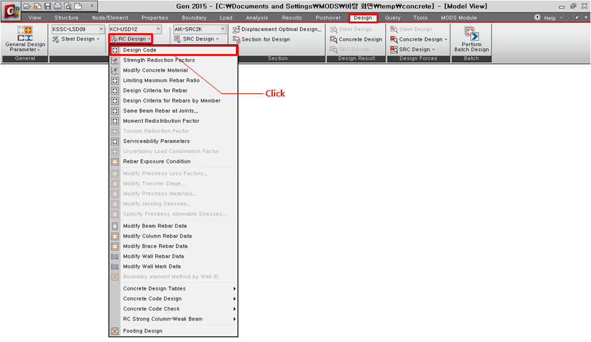
Task: Open the Tools ribbon tab
Action: click(x=420, y=18)
